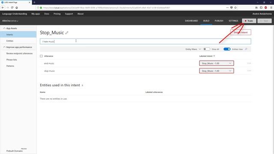Click the site security padlock icon
This screenshot has height=154, width=274.
click(x=41, y=8)
